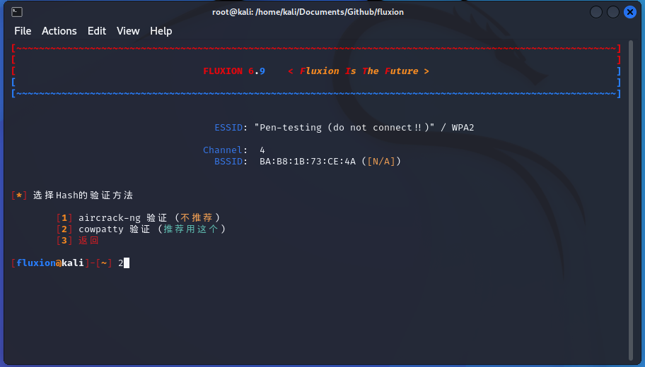Click the 'Fluxion Is The Future' slogan
This screenshot has height=367, width=645.
tap(359, 71)
